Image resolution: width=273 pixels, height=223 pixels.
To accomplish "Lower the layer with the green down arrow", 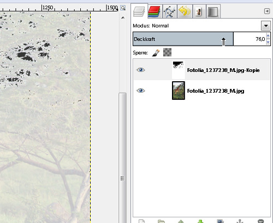I will 200,221.
